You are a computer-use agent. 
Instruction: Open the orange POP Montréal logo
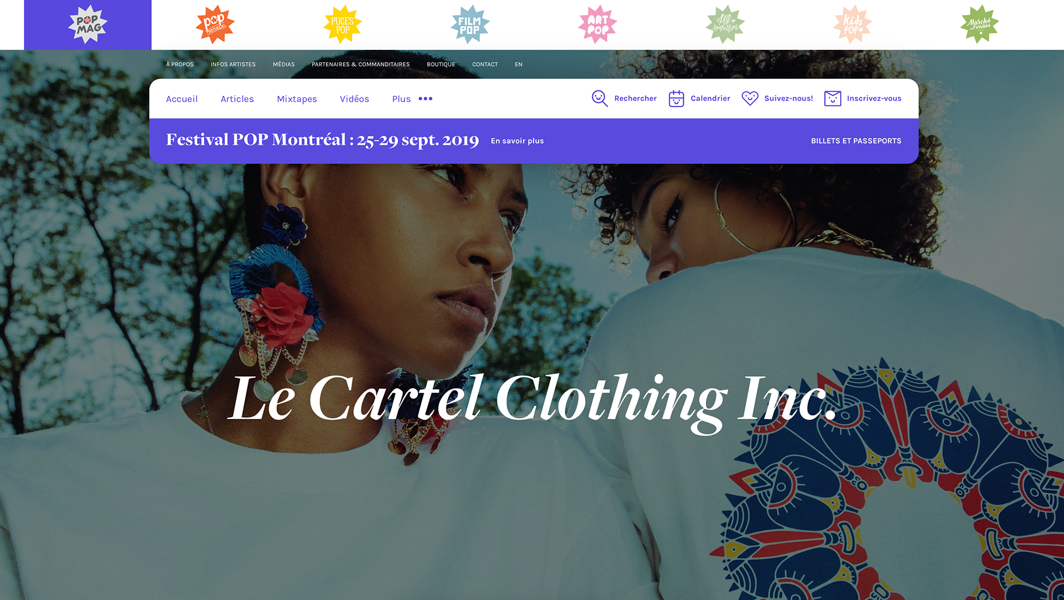tap(215, 24)
